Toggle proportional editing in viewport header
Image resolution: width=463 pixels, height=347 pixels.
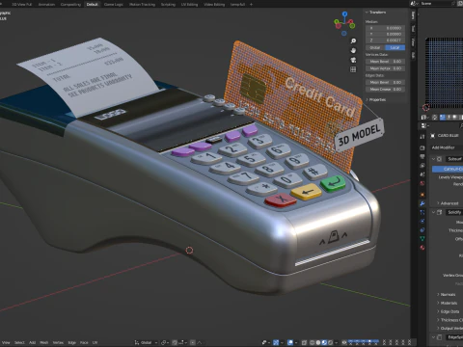click(192, 342)
